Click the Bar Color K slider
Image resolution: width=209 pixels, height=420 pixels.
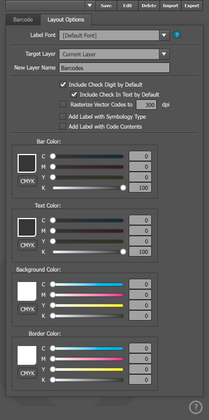pos(88,188)
